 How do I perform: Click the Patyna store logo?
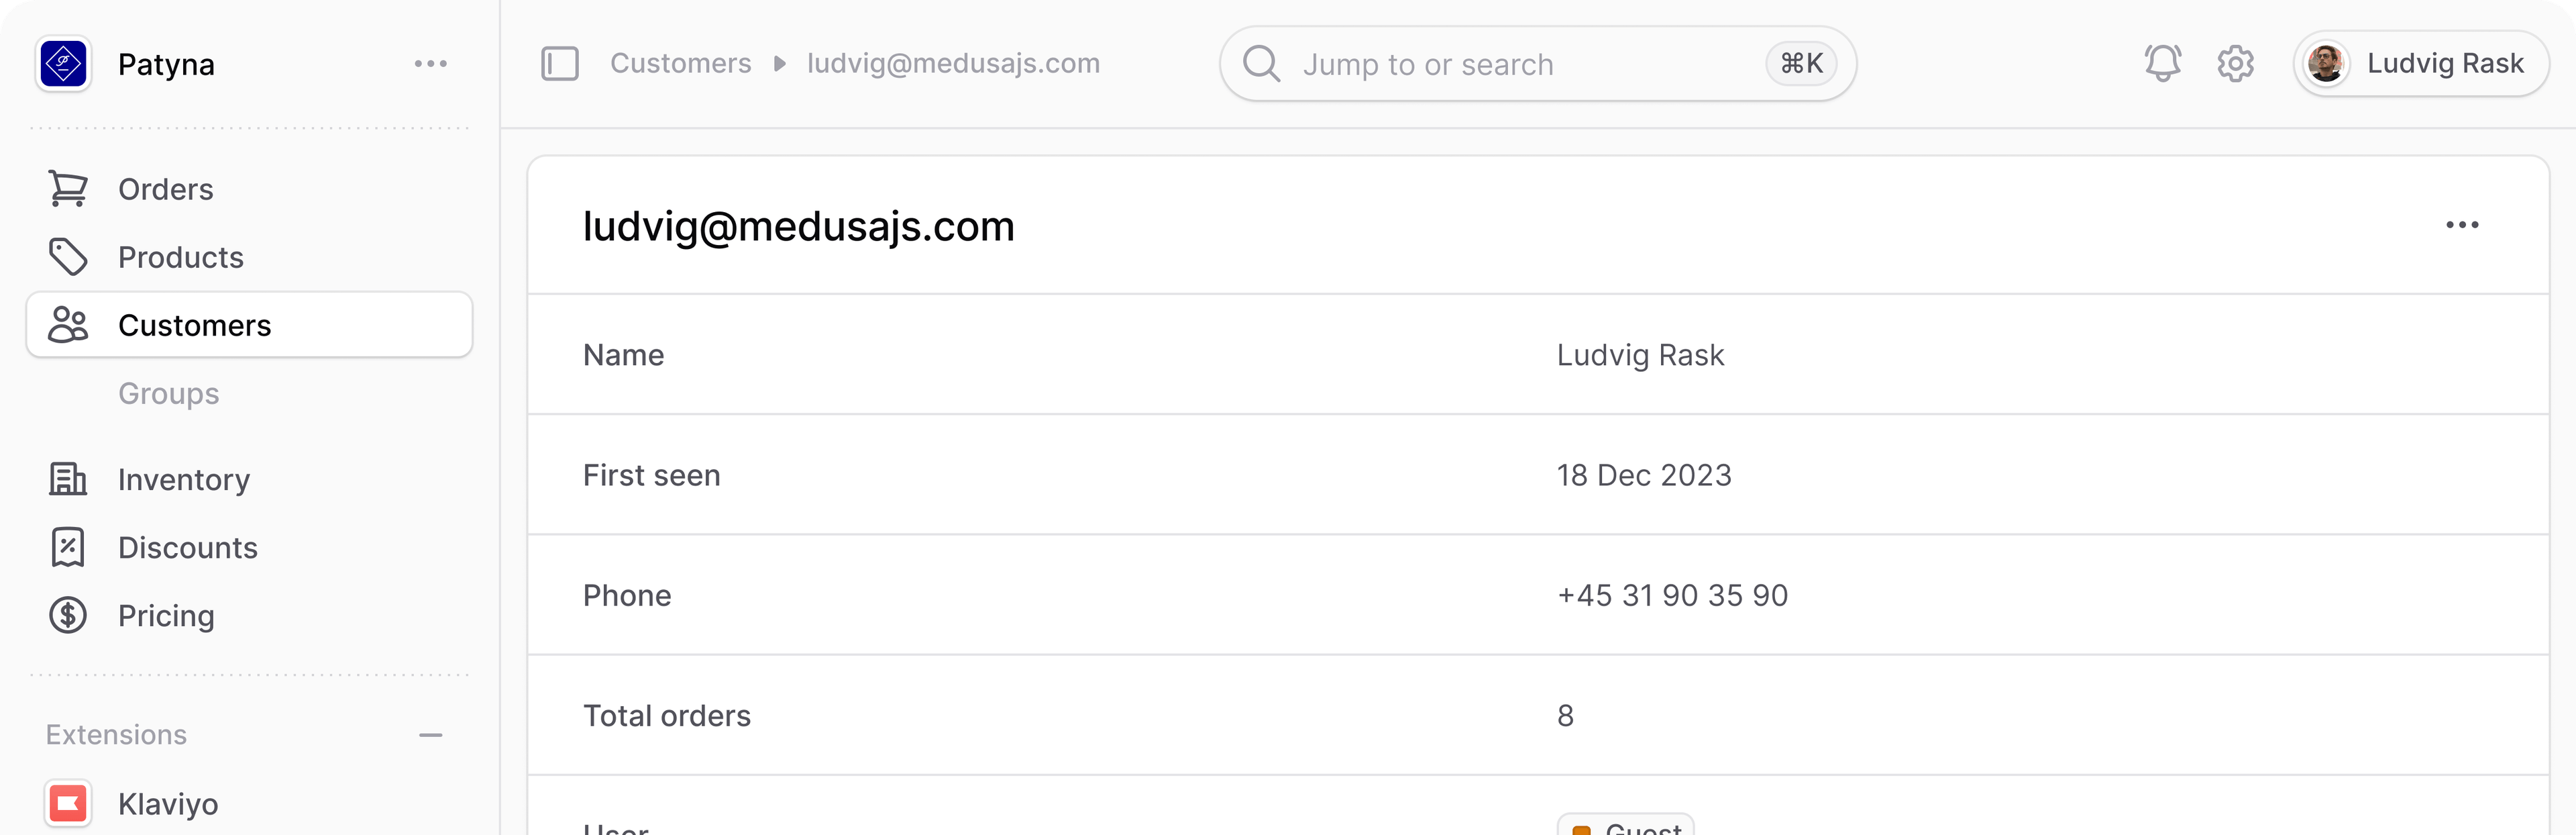tap(64, 64)
